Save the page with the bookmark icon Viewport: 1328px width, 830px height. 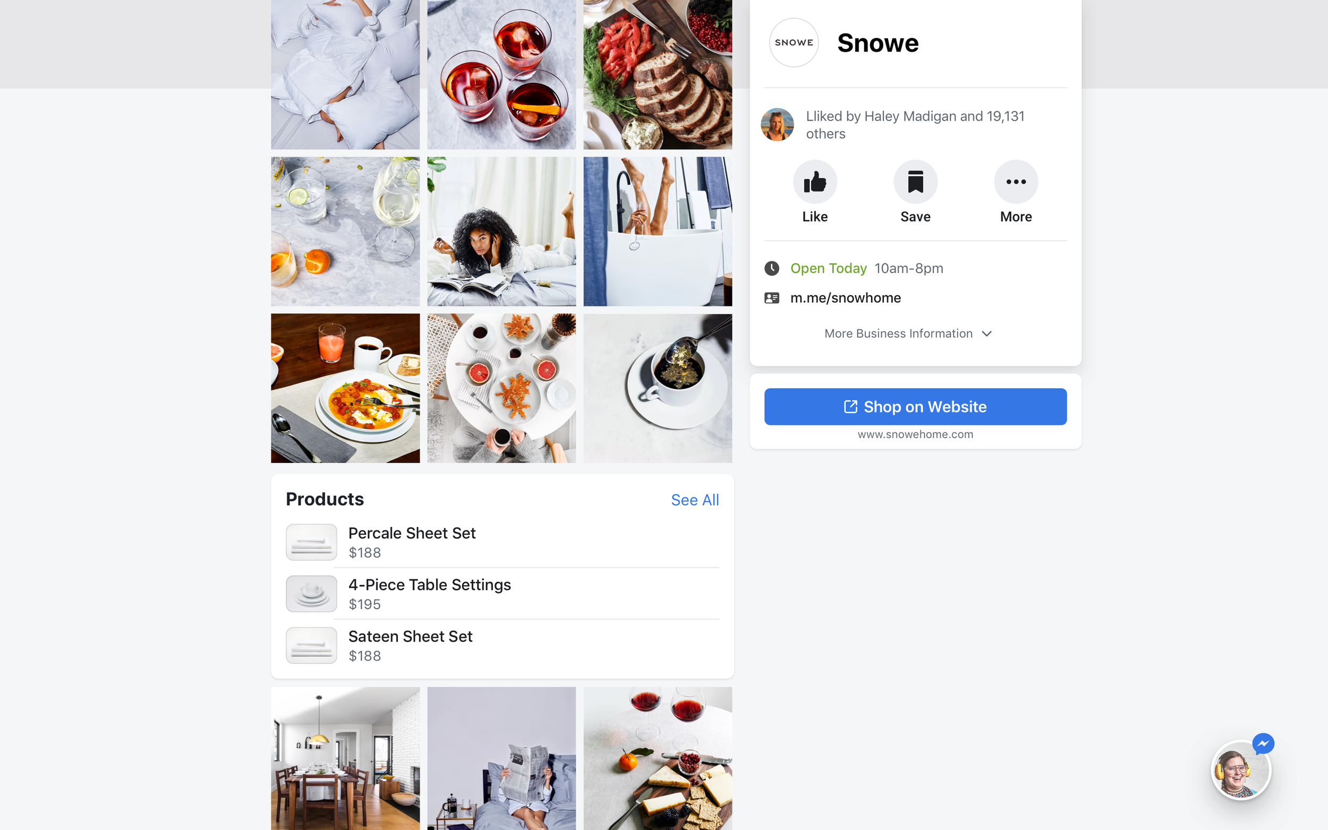click(x=915, y=182)
